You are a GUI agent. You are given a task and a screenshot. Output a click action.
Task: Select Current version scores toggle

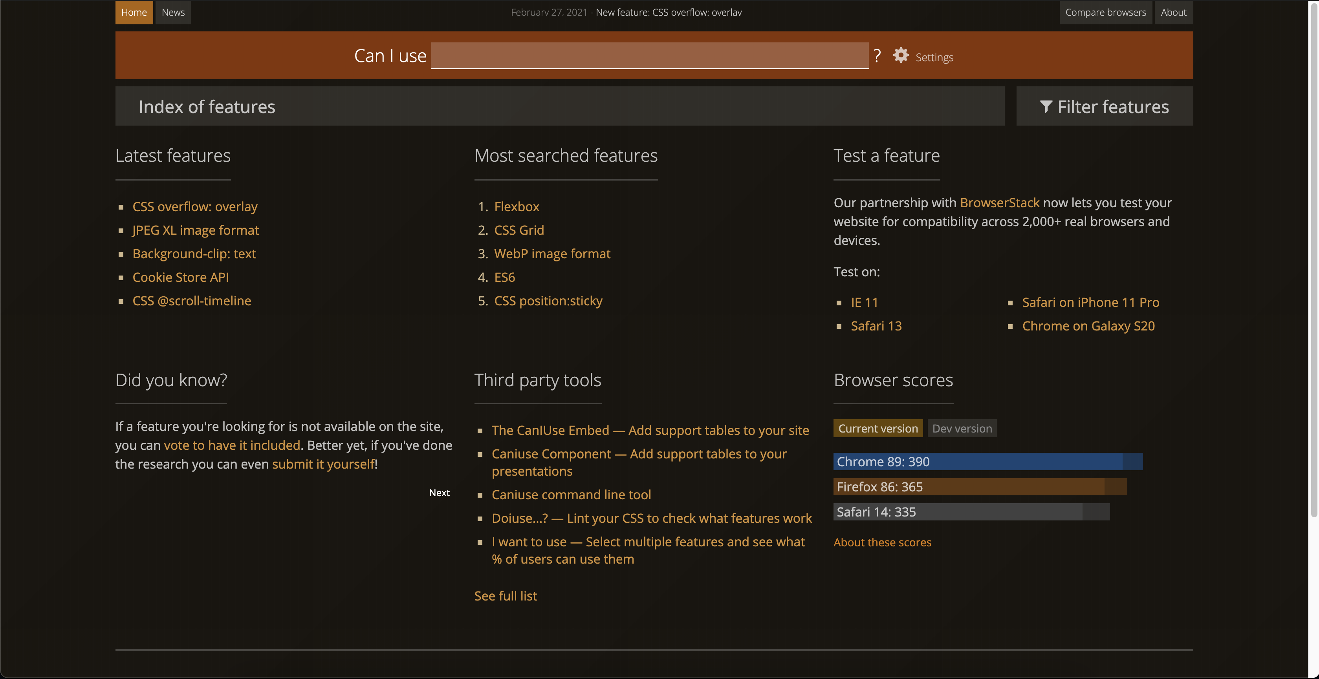click(x=878, y=428)
